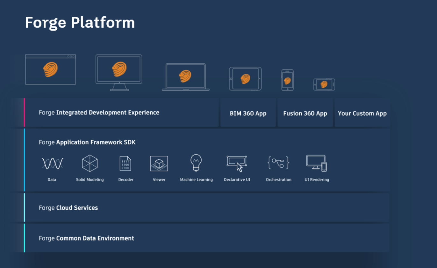The image size is (437, 268).
Task: Expand the Forge Common Data Environment row
Action: (206, 238)
